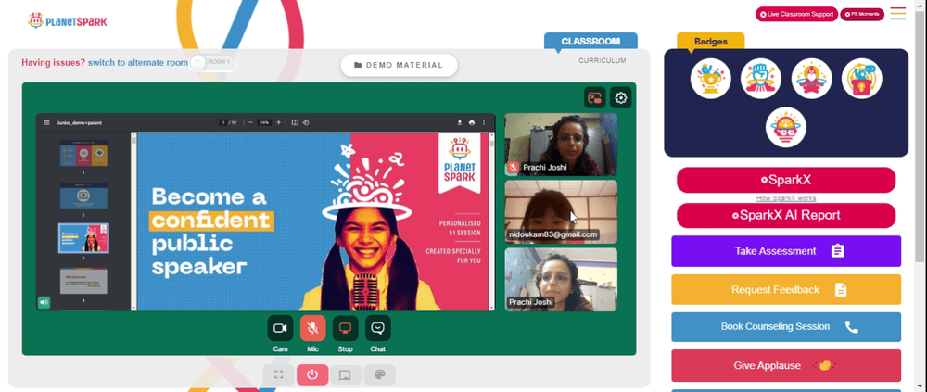
Task: Unmute using the Mic button
Action: 312,328
